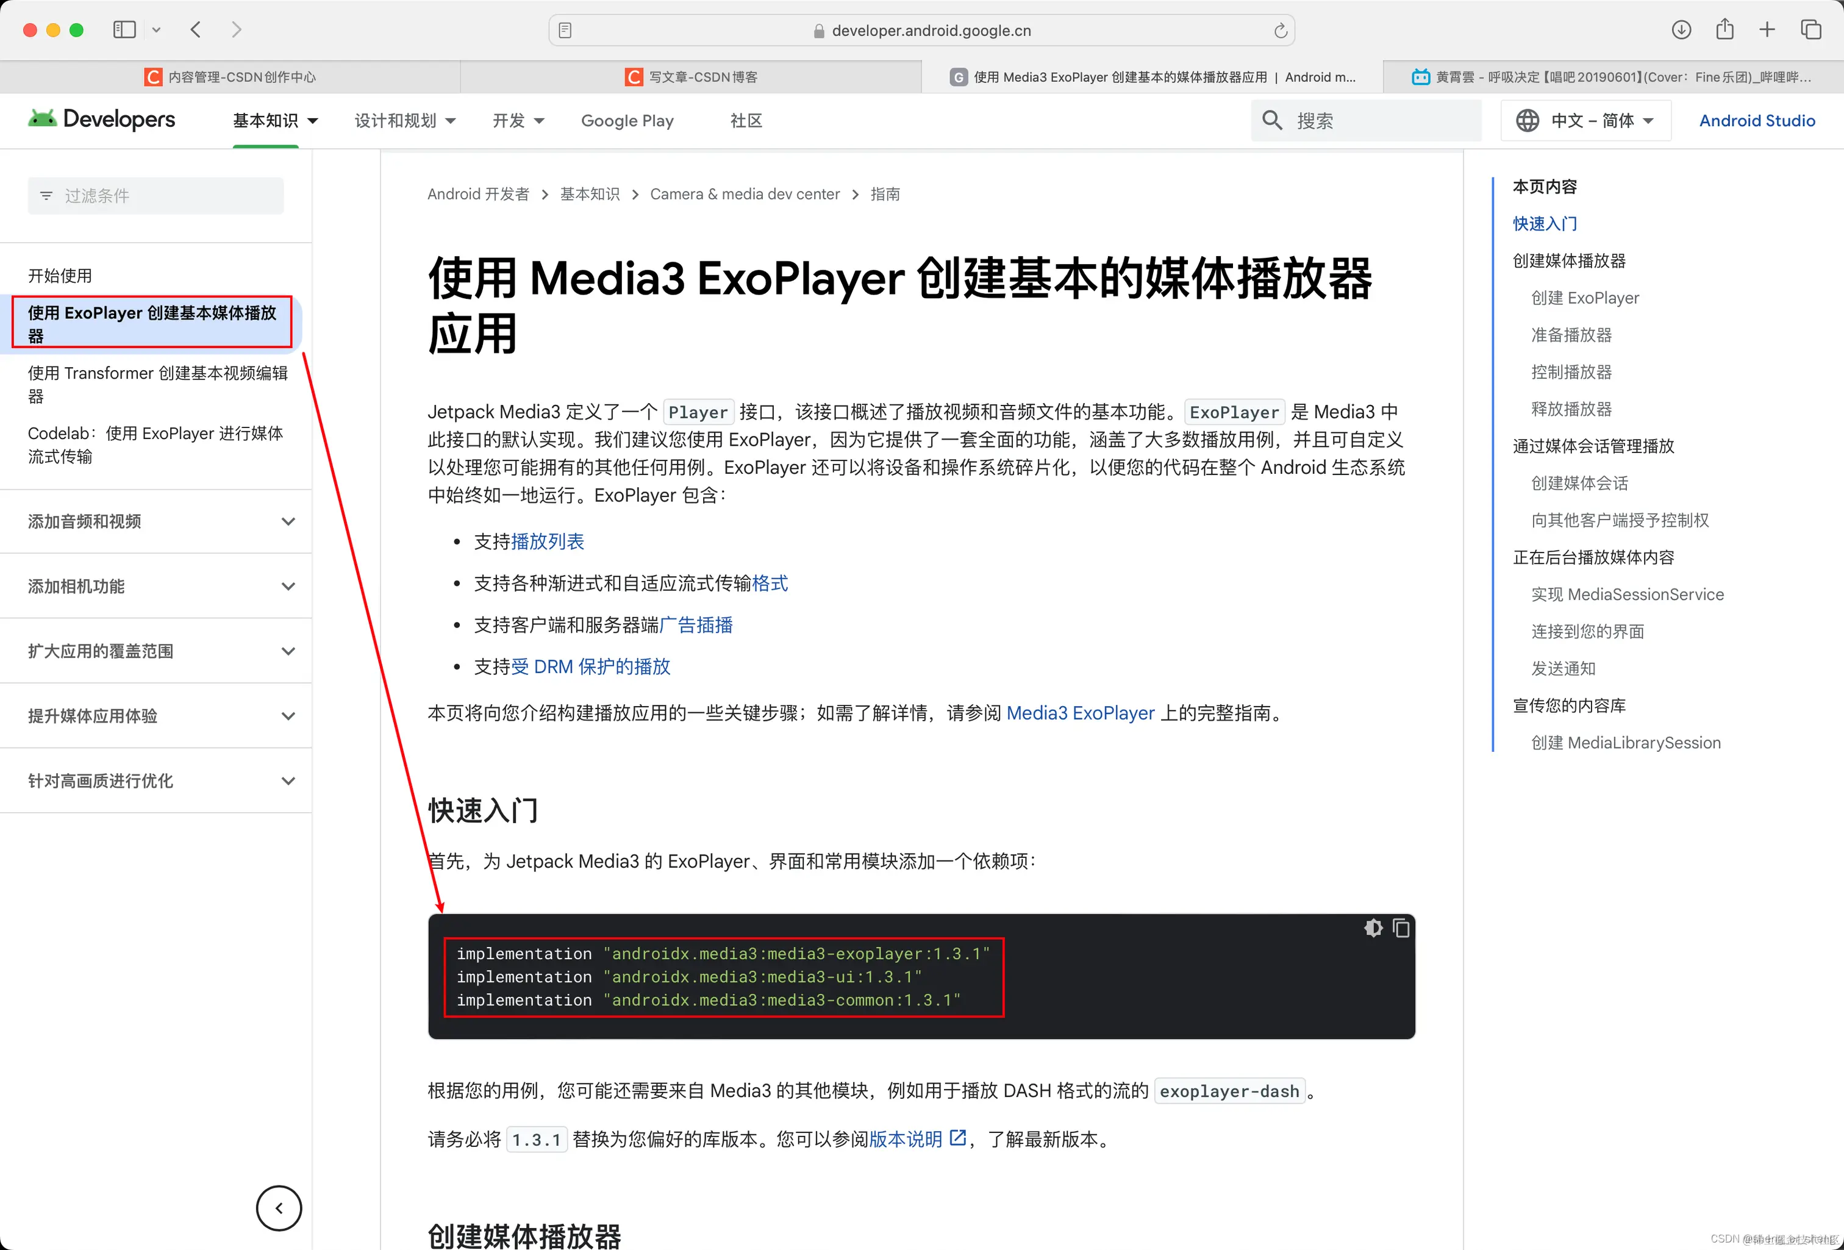Open the external link icon beside 版本说明
The height and width of the screenshot is (1250, 1844).
point(959,1138)
